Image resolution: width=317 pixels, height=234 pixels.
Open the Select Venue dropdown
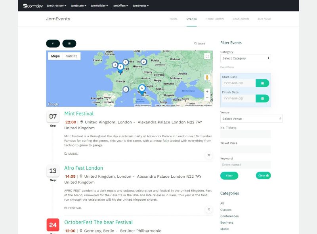click(x=251, y=119)
